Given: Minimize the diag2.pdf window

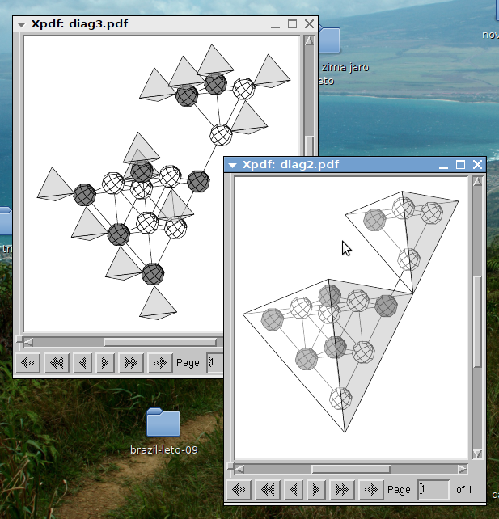Looking at the screenshot, I should pyautogui.click(x=443, y=165).
